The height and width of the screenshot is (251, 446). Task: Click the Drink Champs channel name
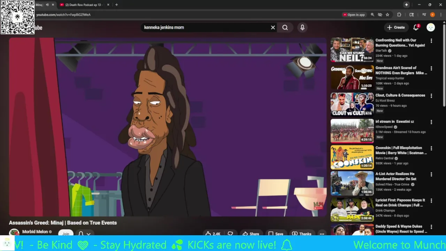tap(385, 211)
